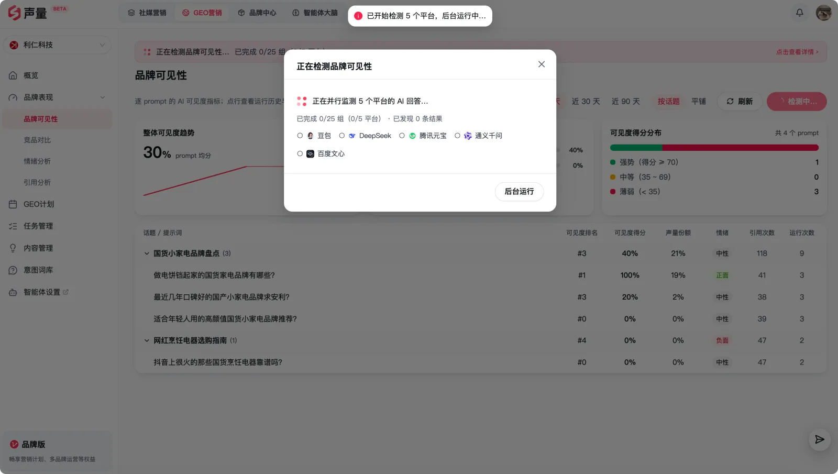Click the 品牌版 plan card

pos(57,451)
